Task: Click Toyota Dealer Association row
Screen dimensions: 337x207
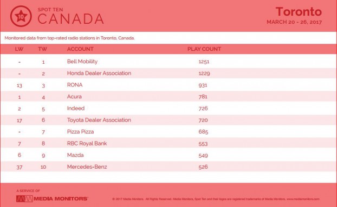Action: pos(168,120)
